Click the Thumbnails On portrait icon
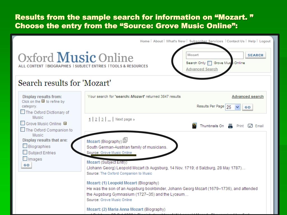The image size is (287, 215). [195, 126]
